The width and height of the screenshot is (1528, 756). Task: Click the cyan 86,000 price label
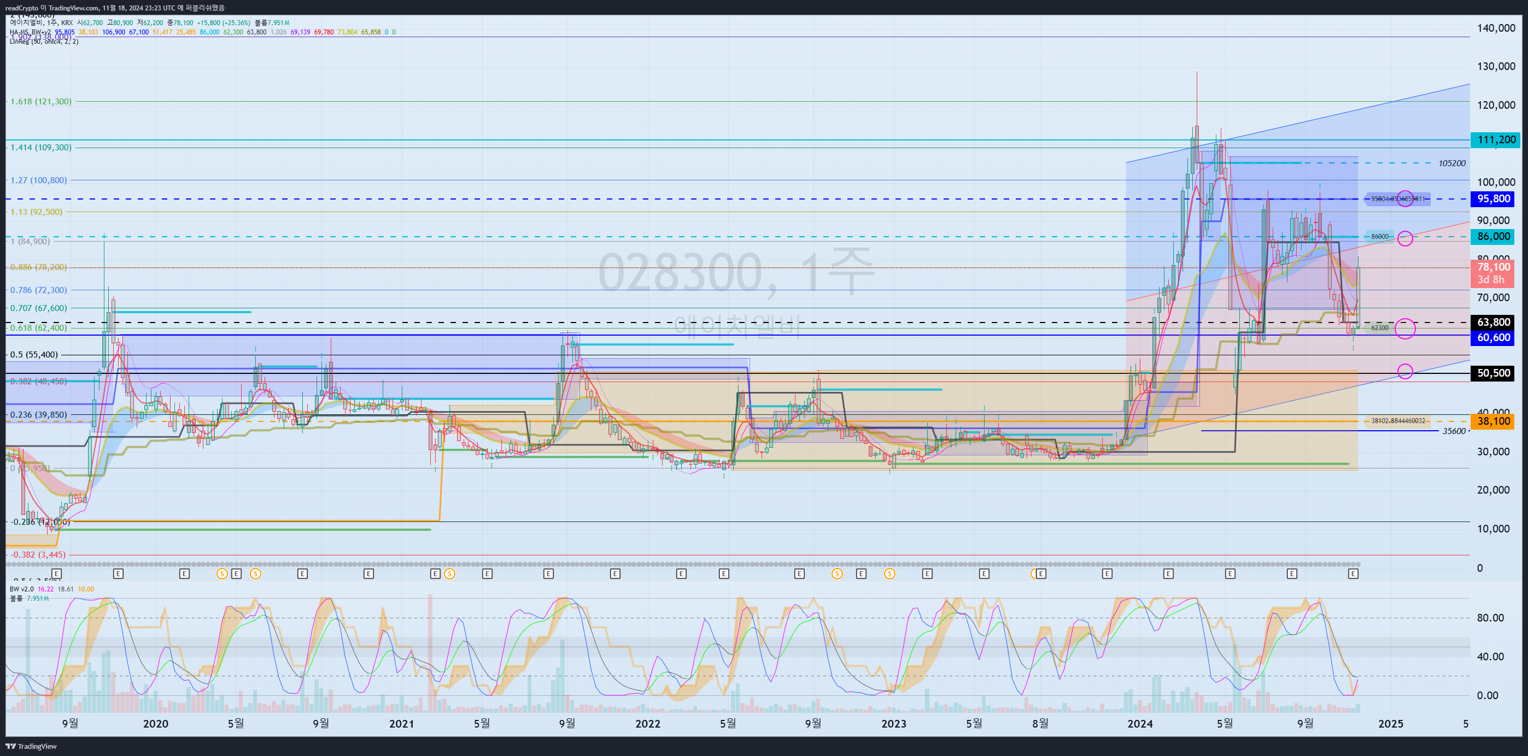(1492, 237)
